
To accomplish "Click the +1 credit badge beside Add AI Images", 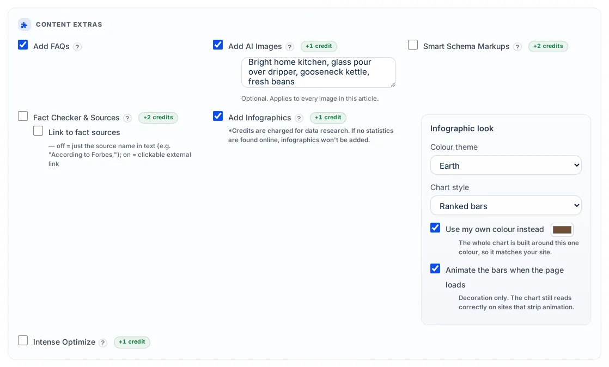I will point(319,46).
